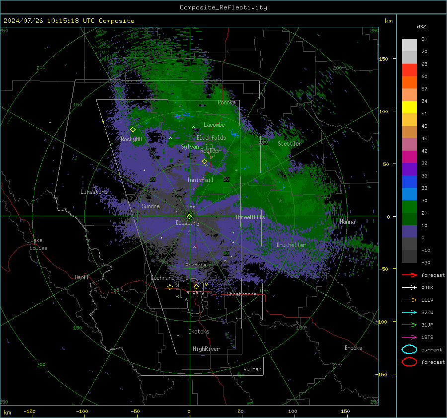447x418 pixels.
Task: Click the red forecast ellipse legend icon
Action: pos(409,362)
